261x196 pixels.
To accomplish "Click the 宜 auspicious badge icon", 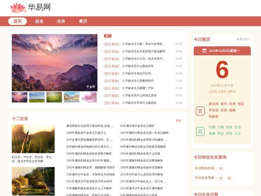I will 200,111.
